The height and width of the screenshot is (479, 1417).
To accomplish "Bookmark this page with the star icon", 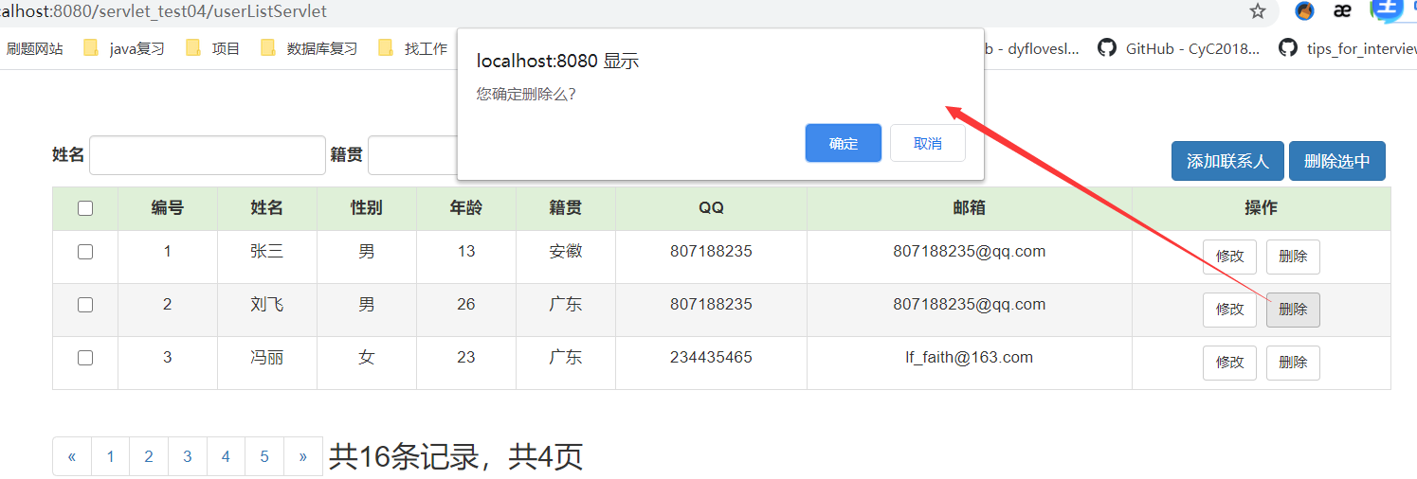I will pyautogui.click(x=1258, y=11).
